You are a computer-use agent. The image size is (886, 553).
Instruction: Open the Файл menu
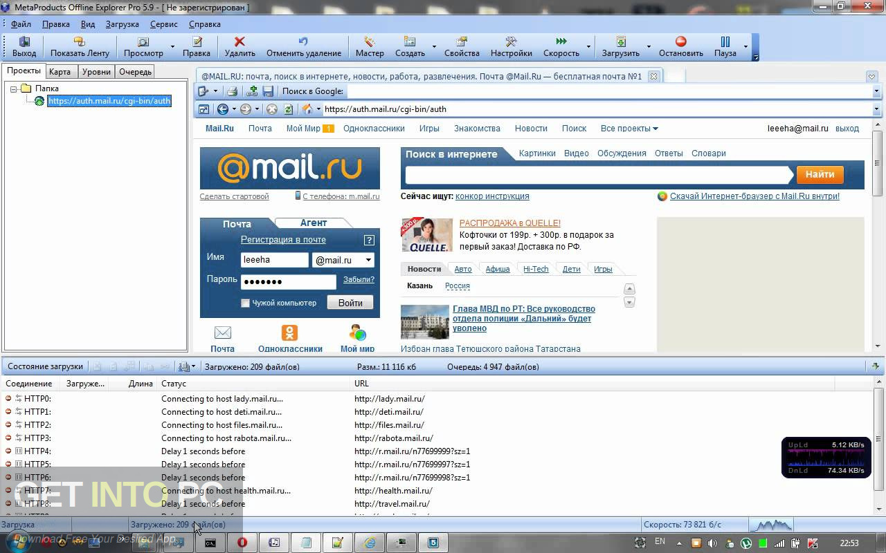[x=21, y=24]
